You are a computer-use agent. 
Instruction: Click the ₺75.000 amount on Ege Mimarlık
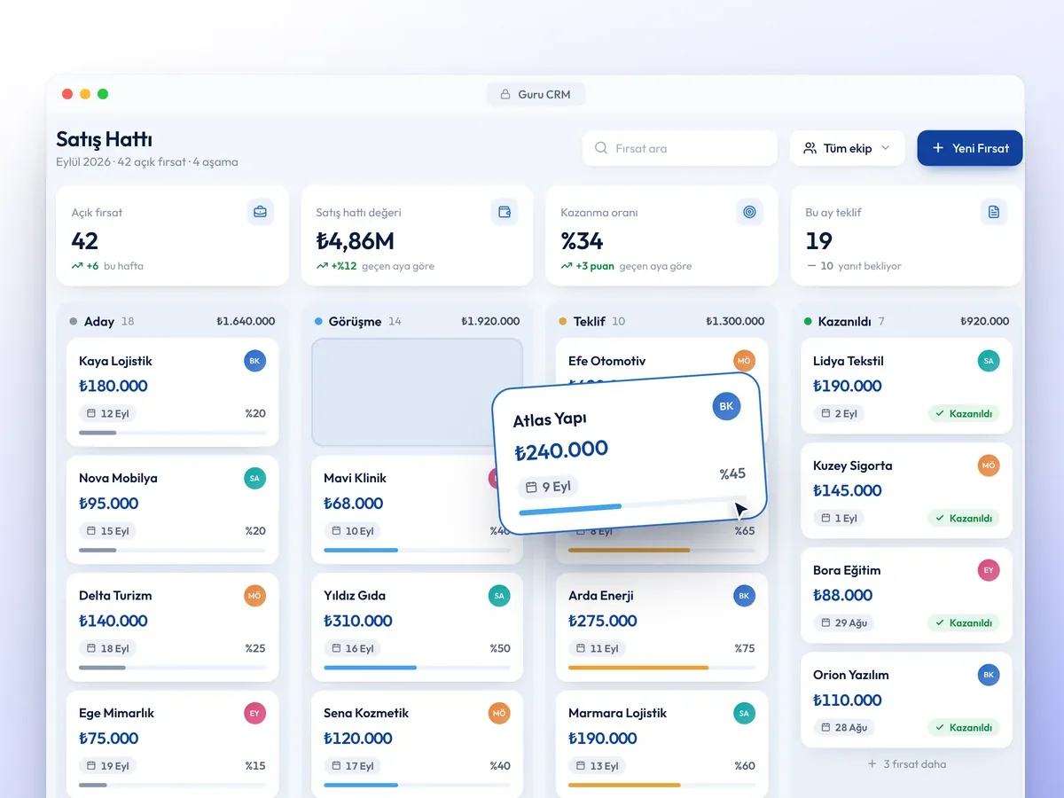[108, 738]
